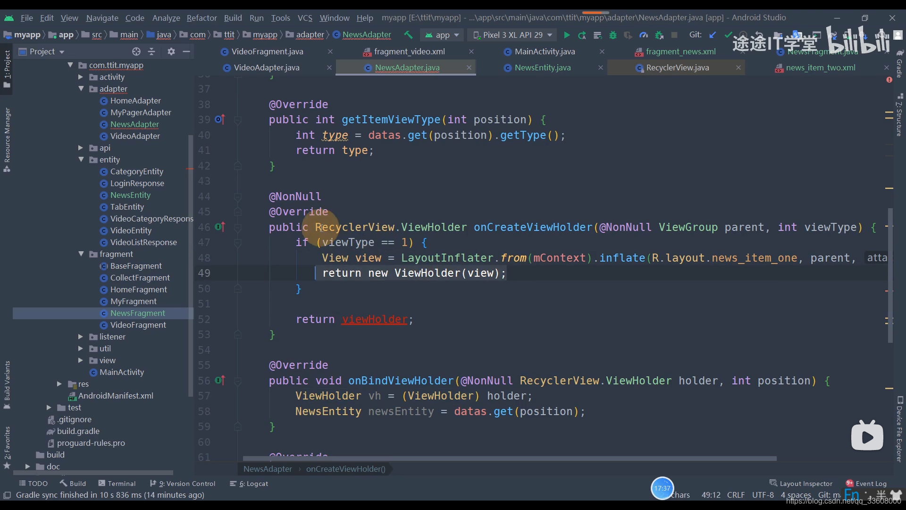Image resolution: width=906 pixels, height=510 pixels.
Task: Switch to NewsEntity.java tab
Action: [x=543, y=68]
